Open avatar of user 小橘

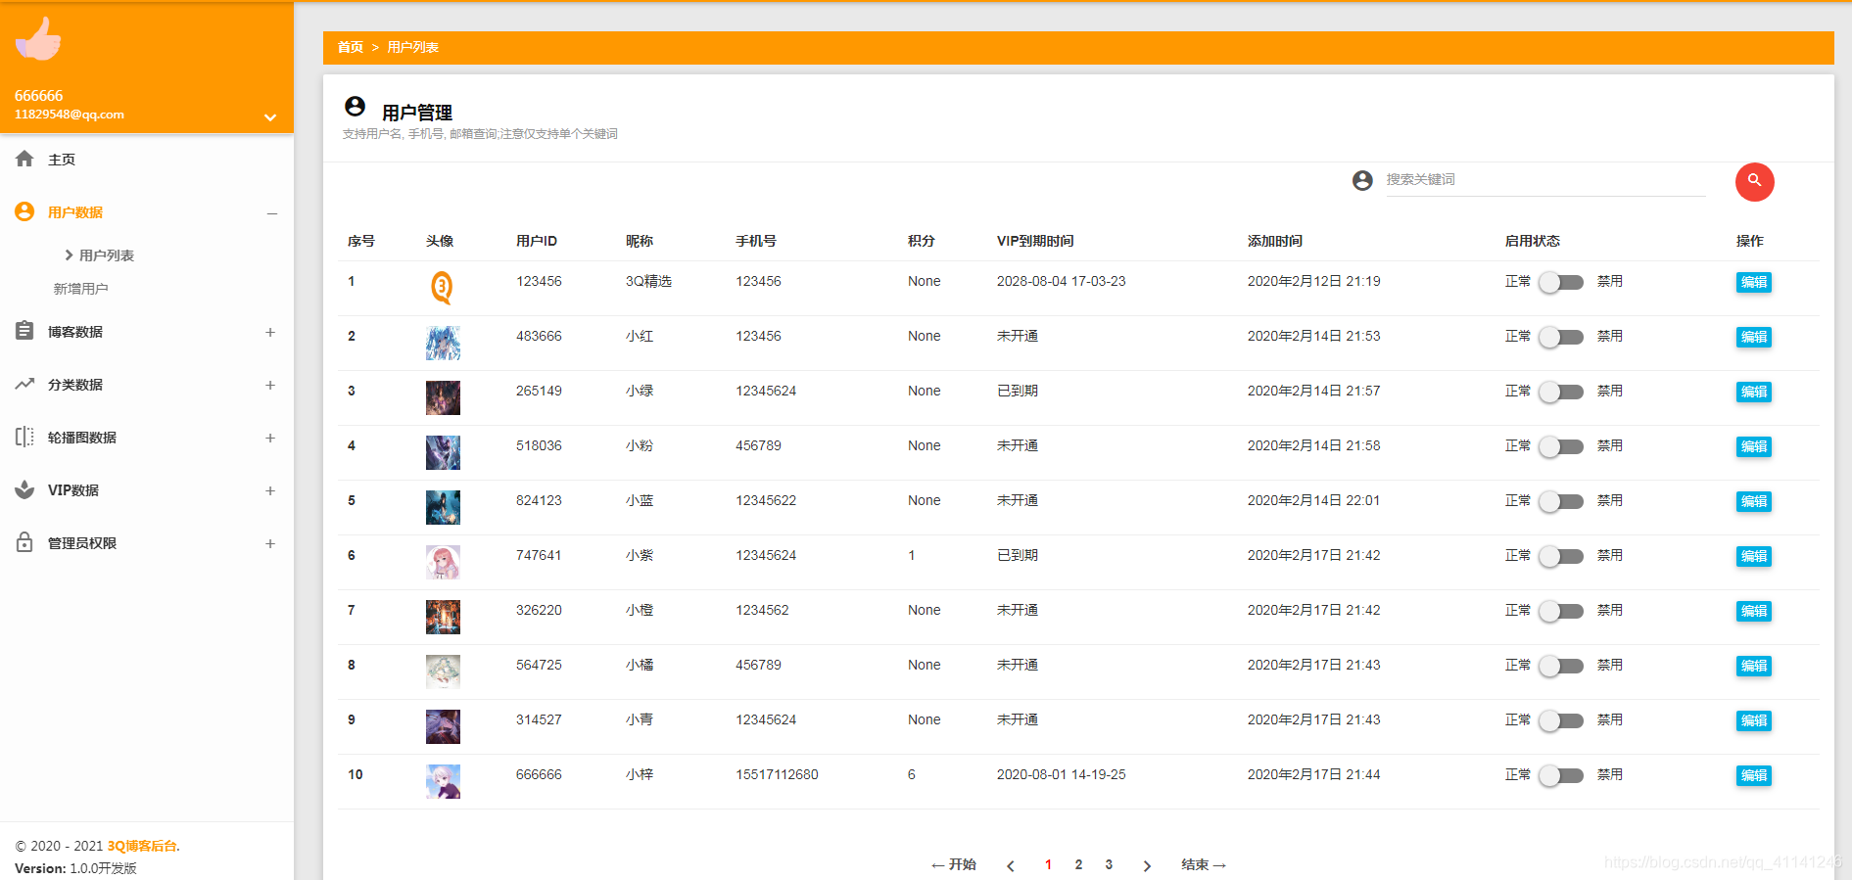coord(443,672)
